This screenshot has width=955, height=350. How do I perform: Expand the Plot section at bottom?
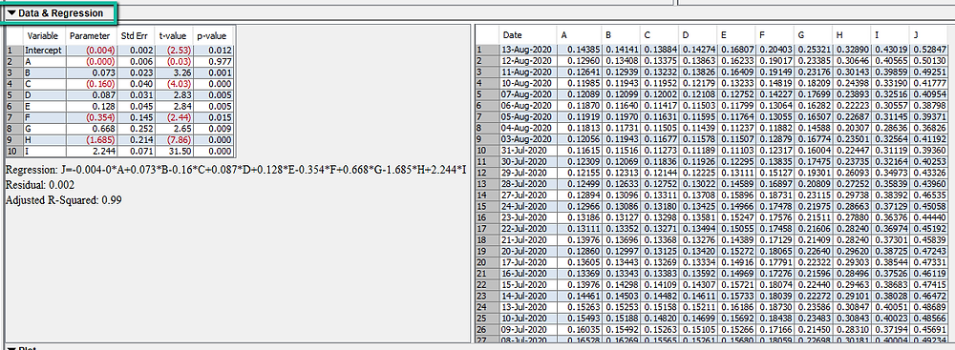click(x=11, y=348)
